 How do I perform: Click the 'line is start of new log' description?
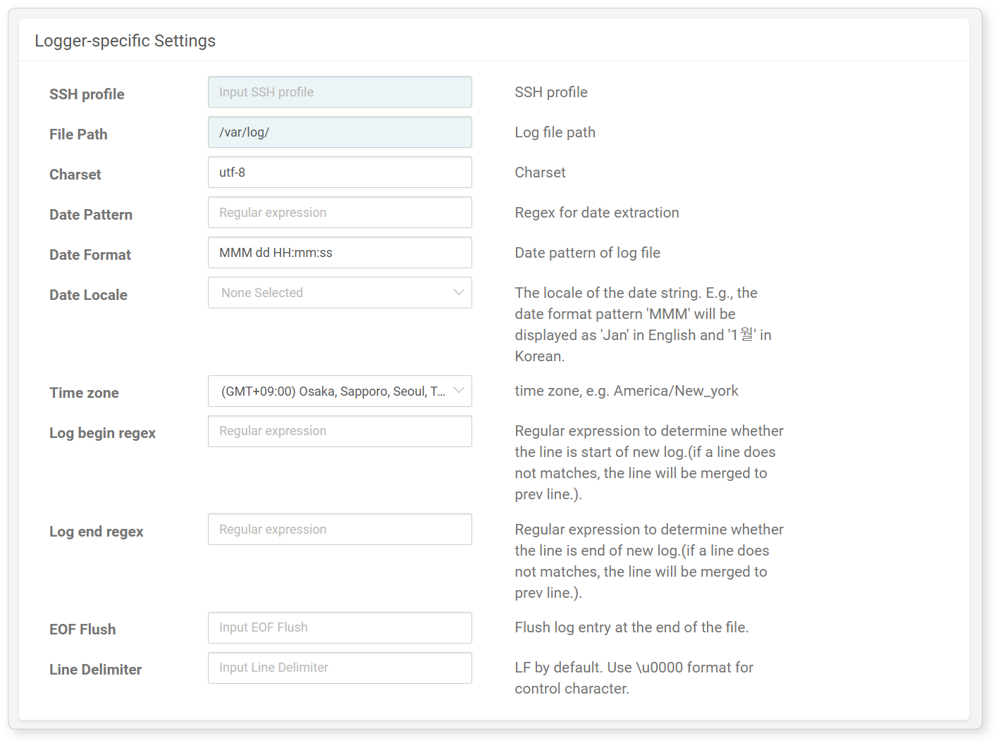(x=649, y=463)
